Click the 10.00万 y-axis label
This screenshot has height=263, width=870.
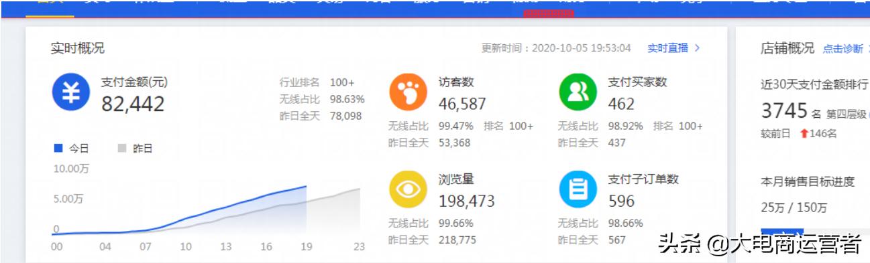tap(71, 169)
